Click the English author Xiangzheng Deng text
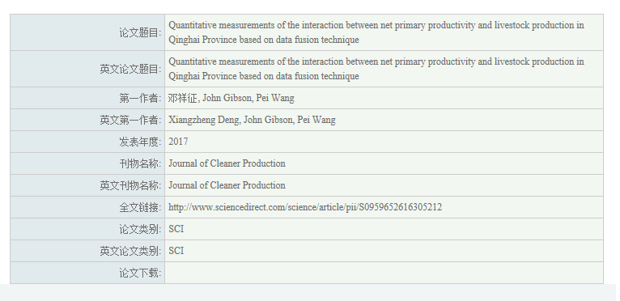This screenshot has width=620, height=301. pos(204,120)
